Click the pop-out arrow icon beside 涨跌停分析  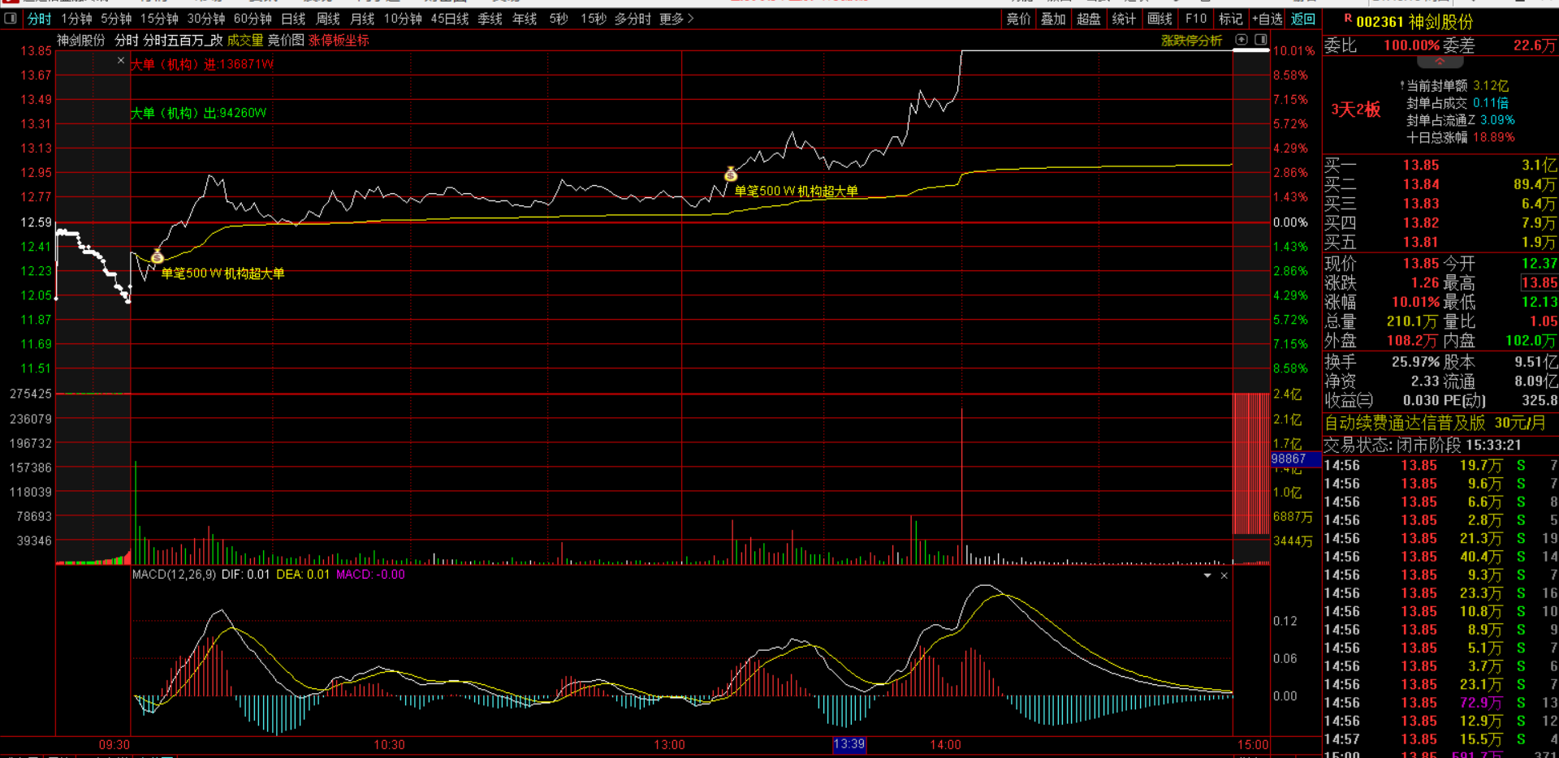click(1242, 40)
